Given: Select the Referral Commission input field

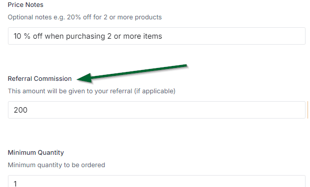Looking at the screenshot, I should (157, 110).
